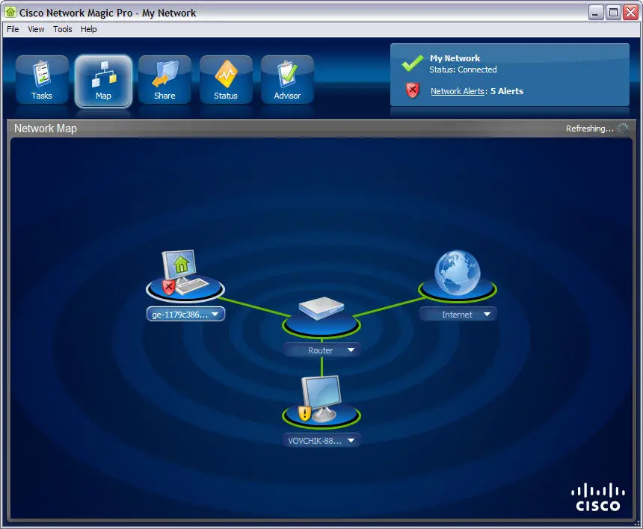The height and width of the screenshot is (529, 643).
Task: Click the 'My Network' heading
Action: [x=455, y=58]
